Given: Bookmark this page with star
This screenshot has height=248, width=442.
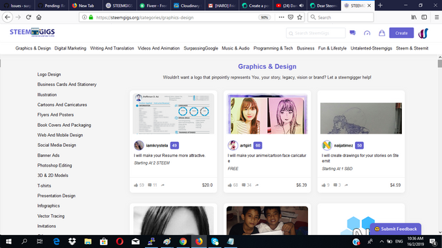Looking at the screenshot, I should 300,17.
